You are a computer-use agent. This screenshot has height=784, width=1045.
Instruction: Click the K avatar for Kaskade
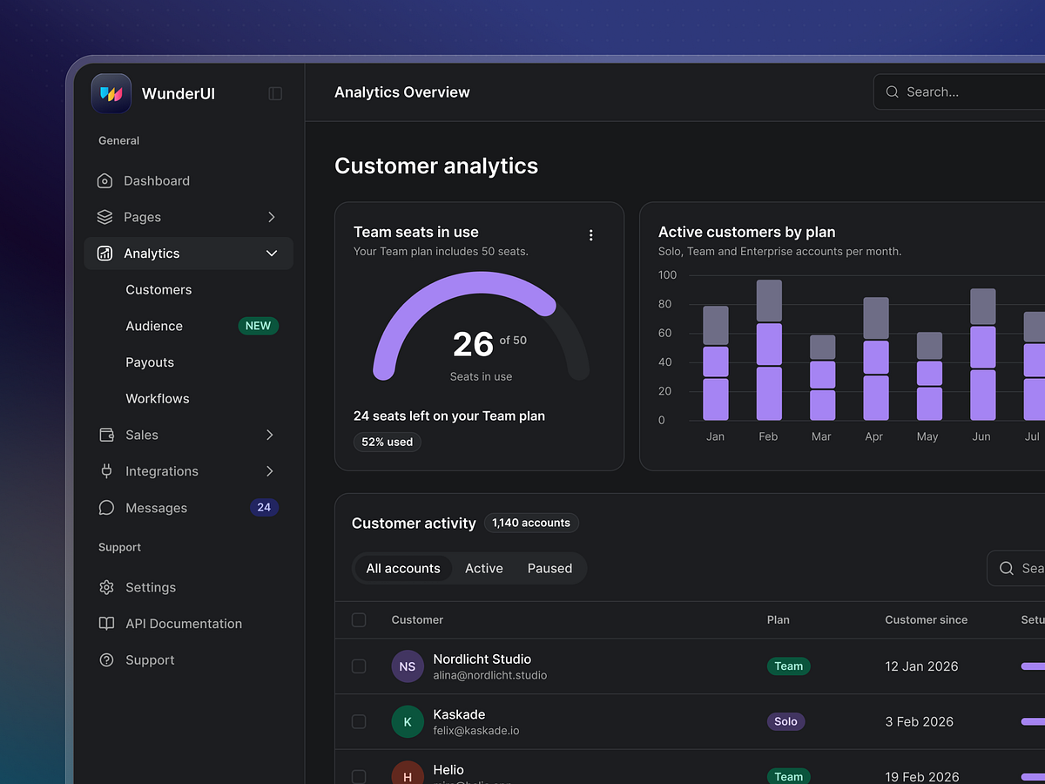tap(408, 722)
